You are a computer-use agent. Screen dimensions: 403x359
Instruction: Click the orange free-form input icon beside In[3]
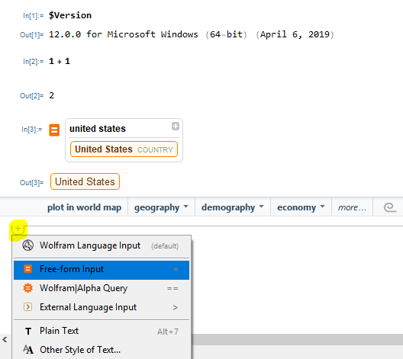54,130
